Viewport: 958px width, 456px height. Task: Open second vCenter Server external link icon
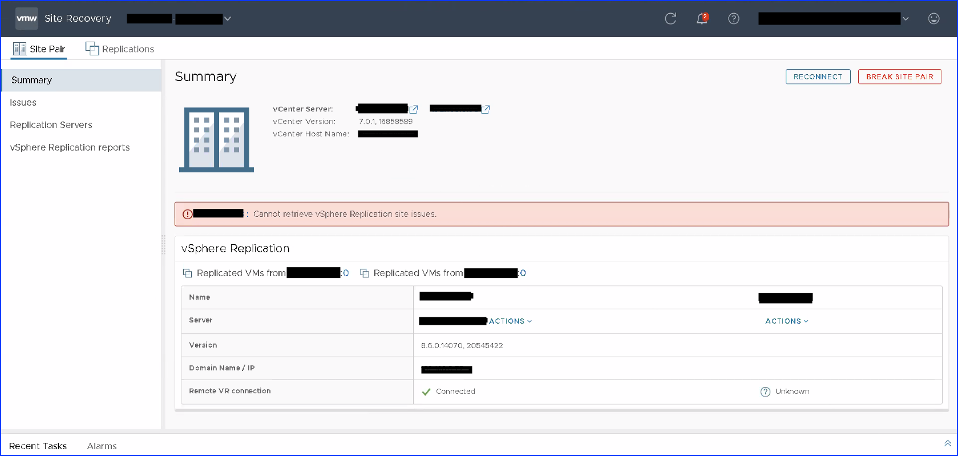tap(486, 109)
